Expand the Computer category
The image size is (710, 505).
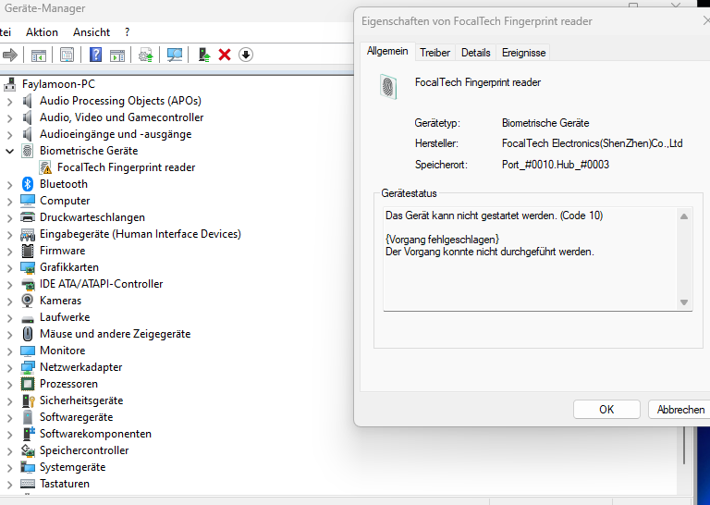9,201
